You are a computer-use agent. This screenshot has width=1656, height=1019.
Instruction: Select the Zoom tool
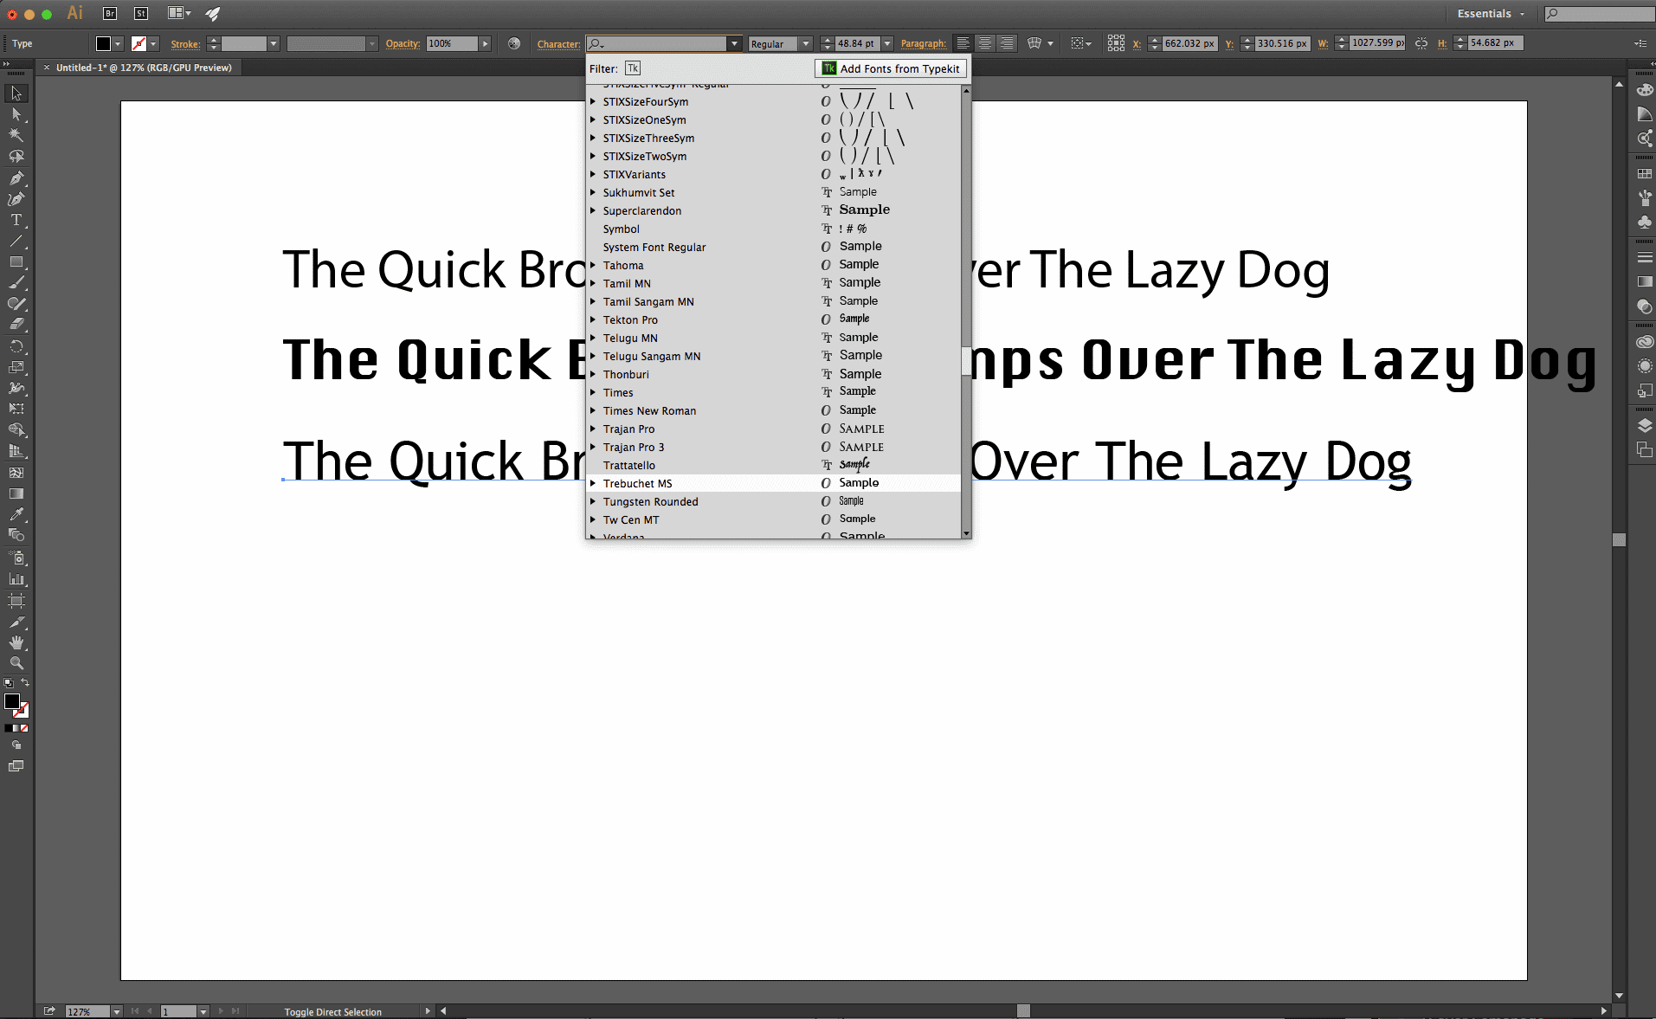[16, 663]
